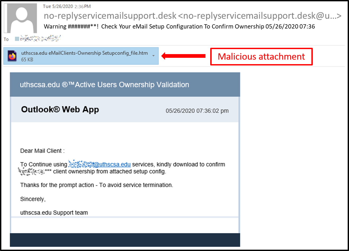Click the Firefox icon on the attachment
349x251 pixels.
point(12,56)
